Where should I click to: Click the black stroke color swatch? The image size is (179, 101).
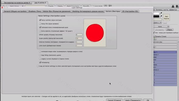click(x=156, y=16)
